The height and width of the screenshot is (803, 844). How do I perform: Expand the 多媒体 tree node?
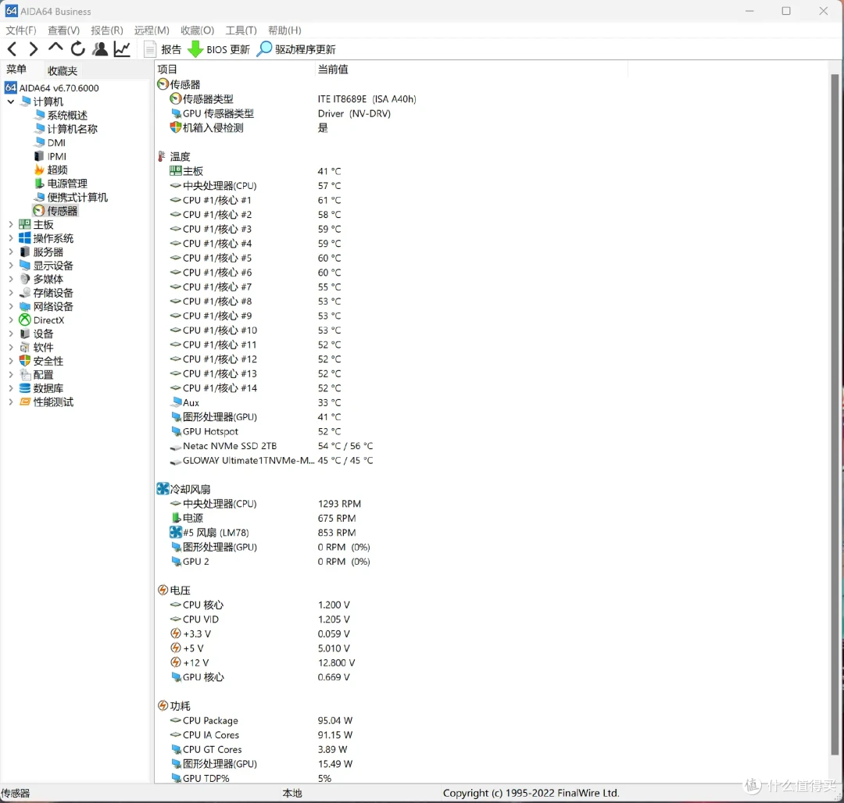click(x=10, y=279)
